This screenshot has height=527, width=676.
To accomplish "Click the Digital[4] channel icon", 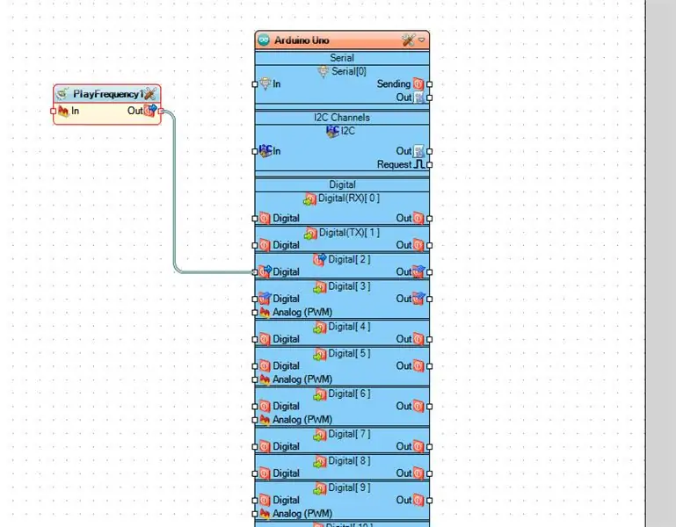I will pyautogui.click(x=320, y=327).
